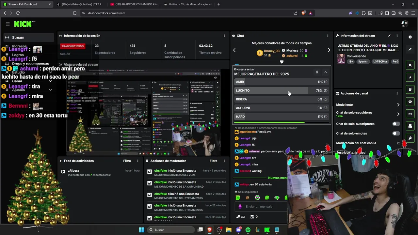418x235 pixels.
Task: Show previous top donors page
Action: click(234, 50)
